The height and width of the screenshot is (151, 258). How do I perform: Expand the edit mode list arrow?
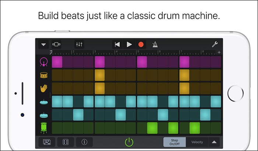(214, 142)
